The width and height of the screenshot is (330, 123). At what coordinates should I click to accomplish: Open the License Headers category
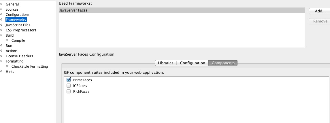[19, 56]
